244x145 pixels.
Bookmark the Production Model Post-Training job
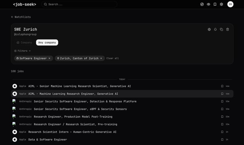pyautogui.click(x=222, y=117)
